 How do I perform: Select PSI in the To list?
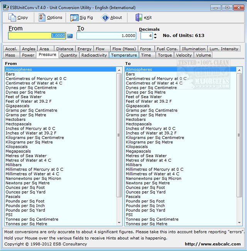[180, 215]
